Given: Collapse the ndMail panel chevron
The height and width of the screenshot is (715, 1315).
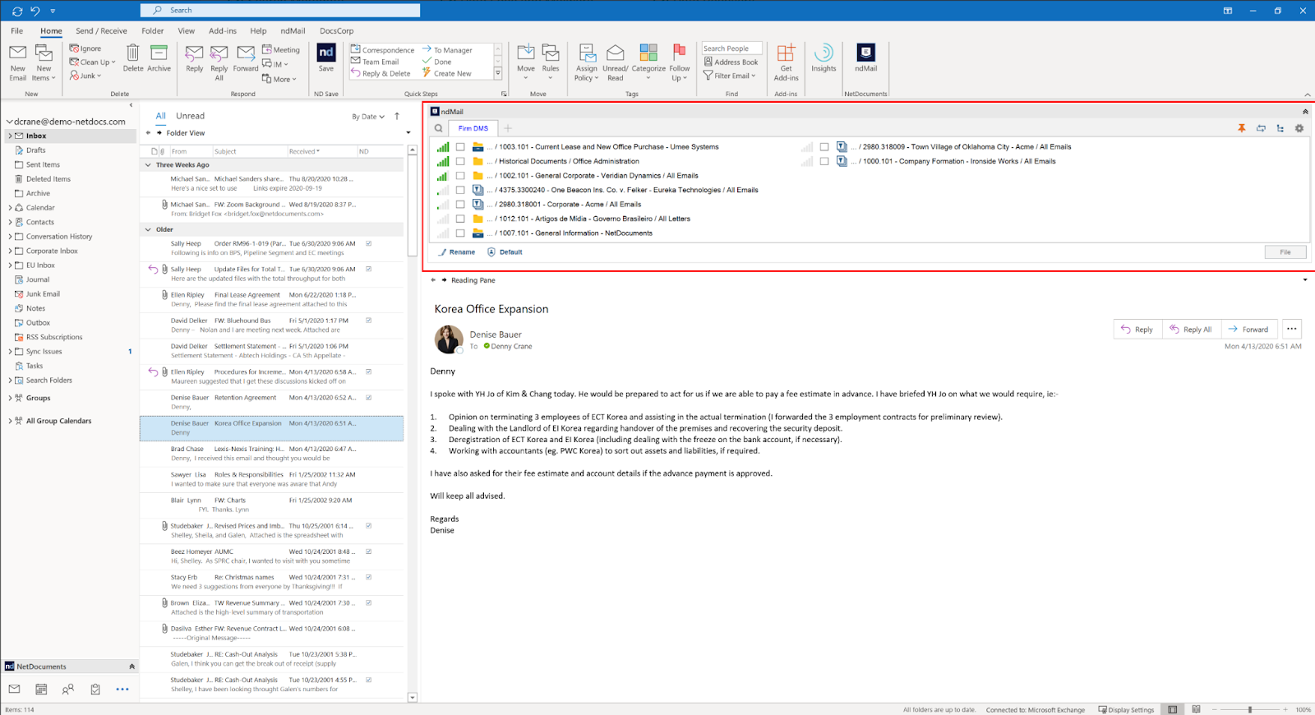Looking at the screenshot, I should 1305,112.
